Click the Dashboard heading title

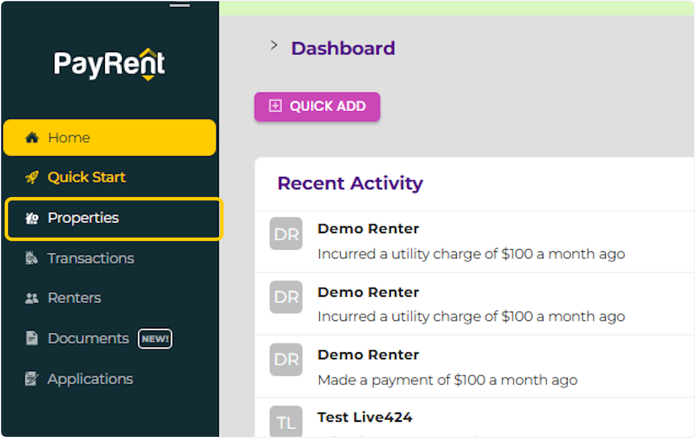pos(343,48)
